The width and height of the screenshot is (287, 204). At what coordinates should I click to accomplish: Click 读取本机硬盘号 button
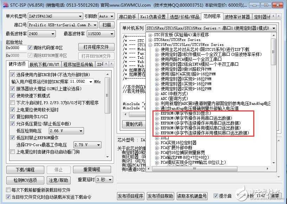click(192, 196)
